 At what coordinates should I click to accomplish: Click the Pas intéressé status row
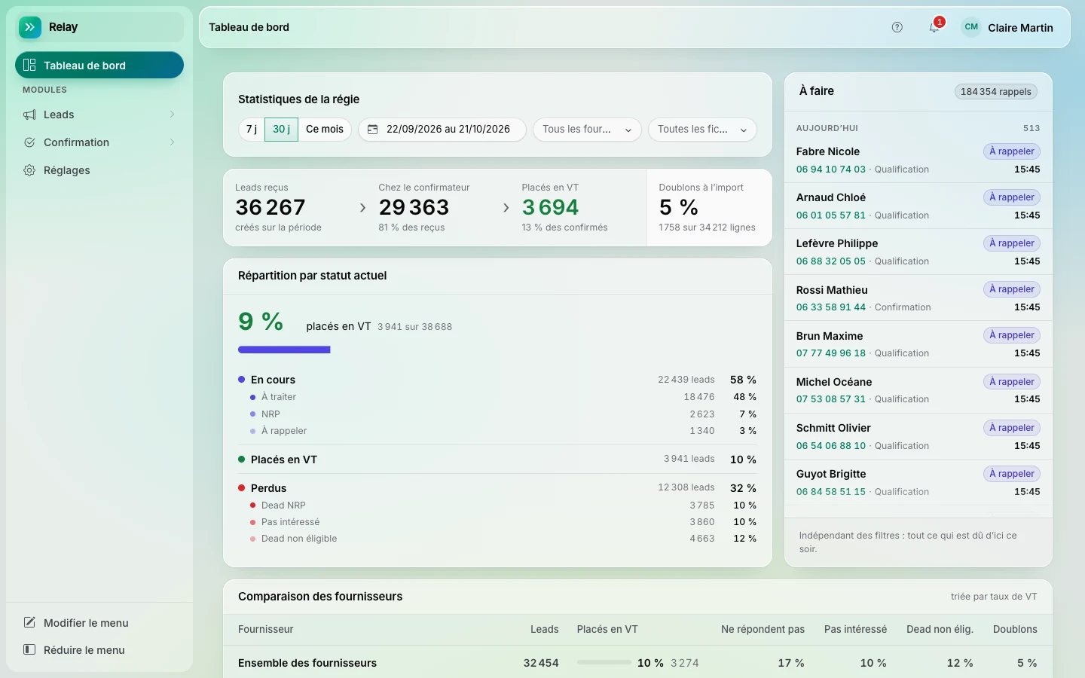[497, 522]
